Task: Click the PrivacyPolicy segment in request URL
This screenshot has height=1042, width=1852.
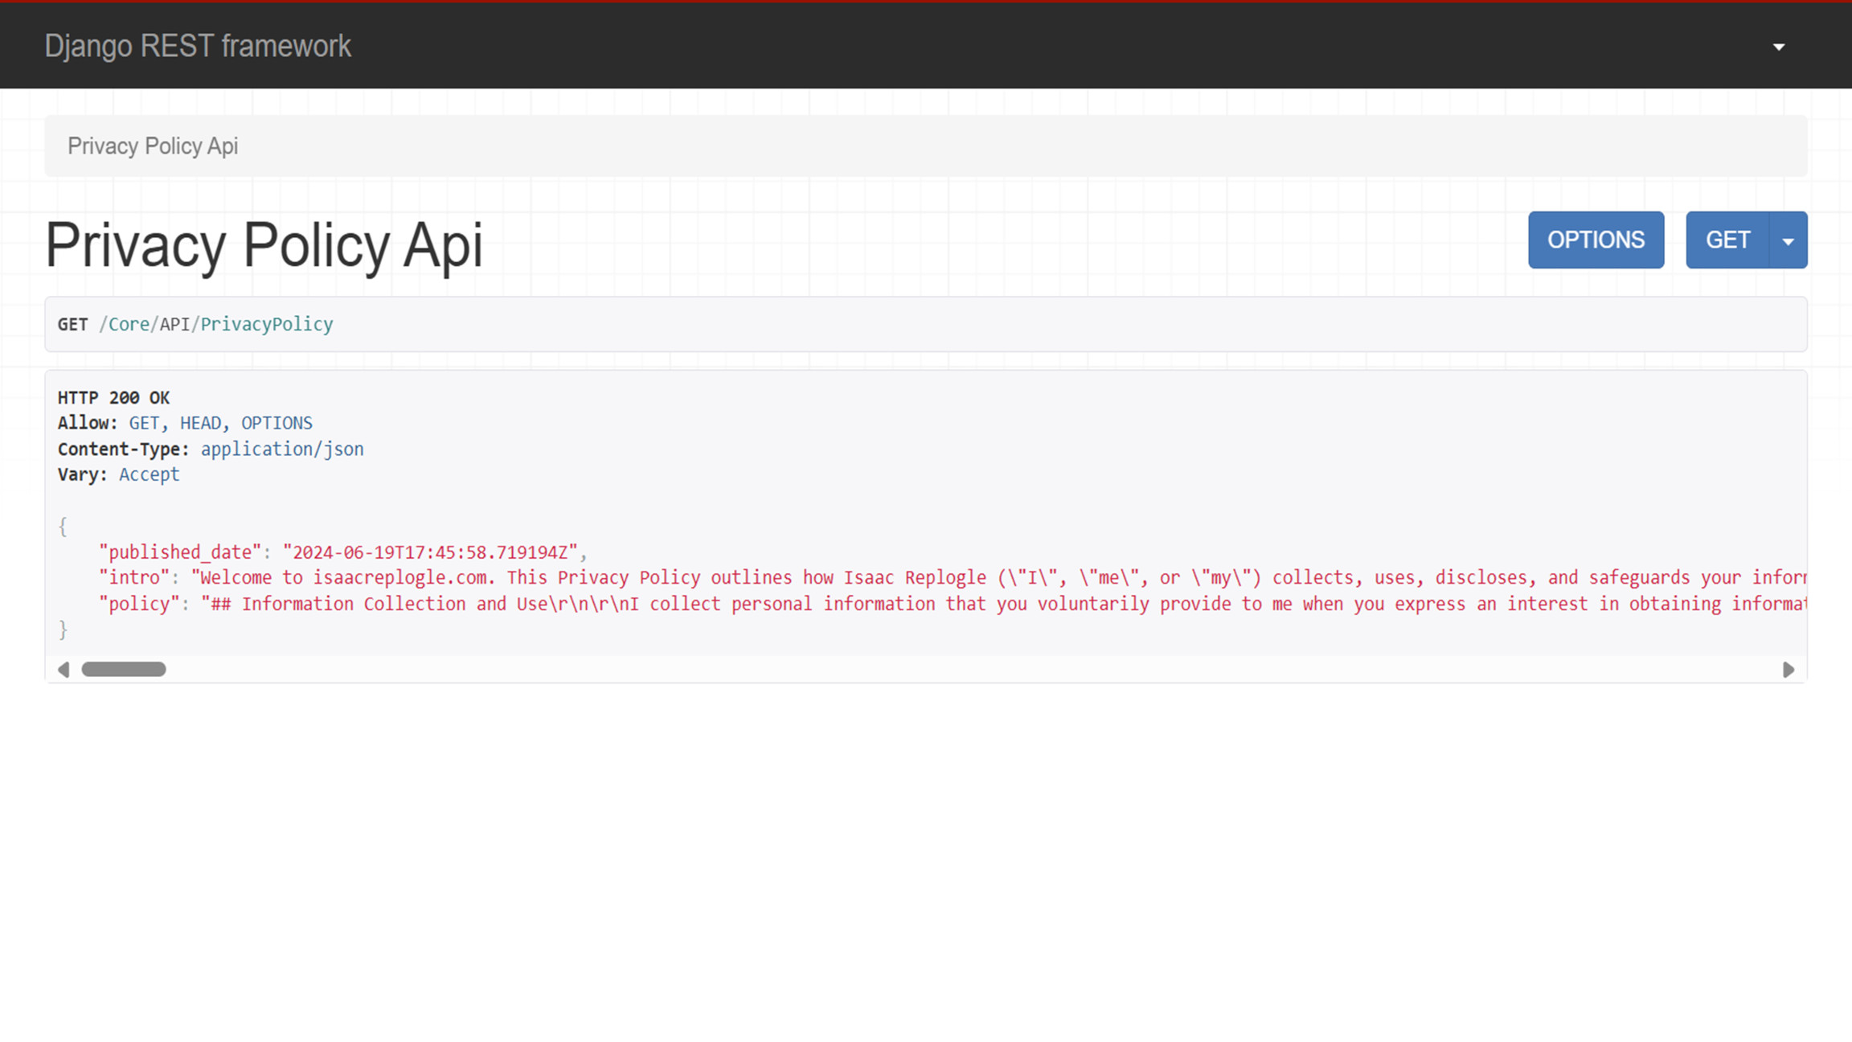Action: (x=267, y=324)
